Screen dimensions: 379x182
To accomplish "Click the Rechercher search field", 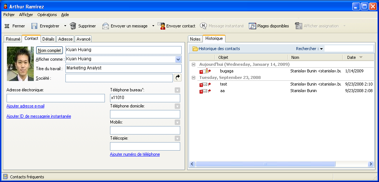I will point(349,49).
